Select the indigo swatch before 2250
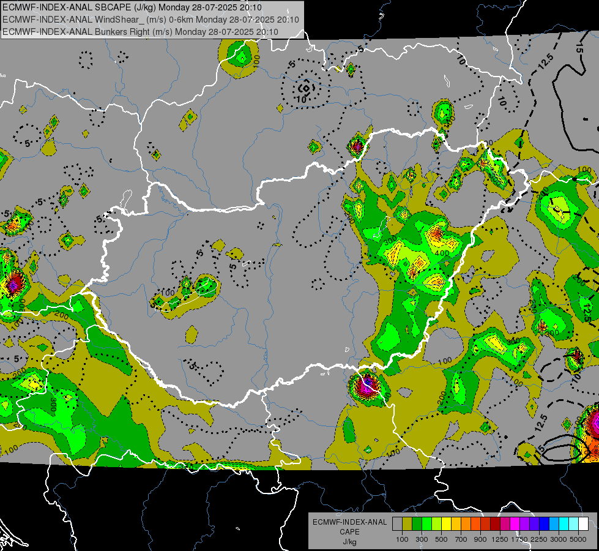Image resolution: width=599 pixels, height=551 pixels. [x=534, y=524]
